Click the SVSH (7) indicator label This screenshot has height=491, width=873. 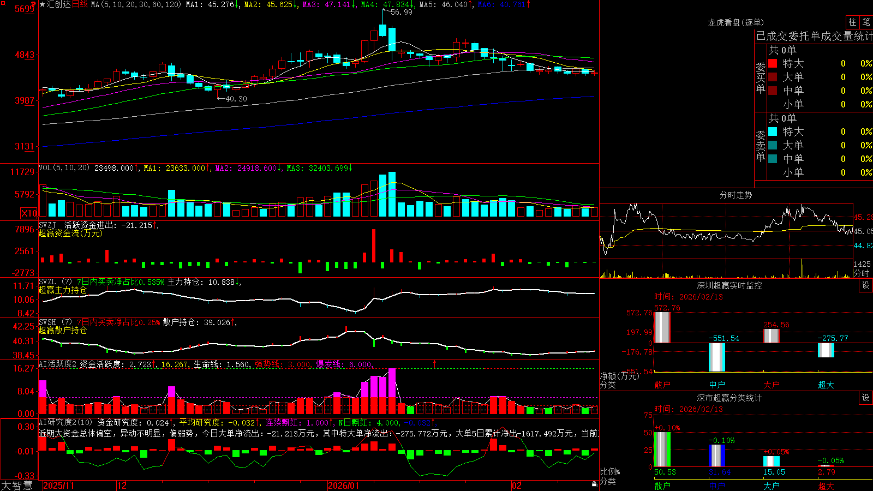point(55,322)
